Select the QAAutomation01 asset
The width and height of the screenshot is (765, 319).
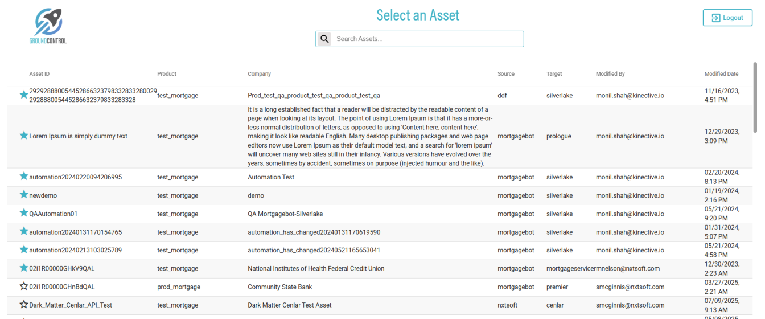(54, 214)
